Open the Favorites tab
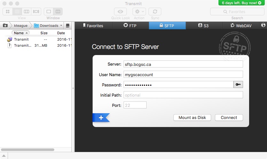 [x=93, y=26]
